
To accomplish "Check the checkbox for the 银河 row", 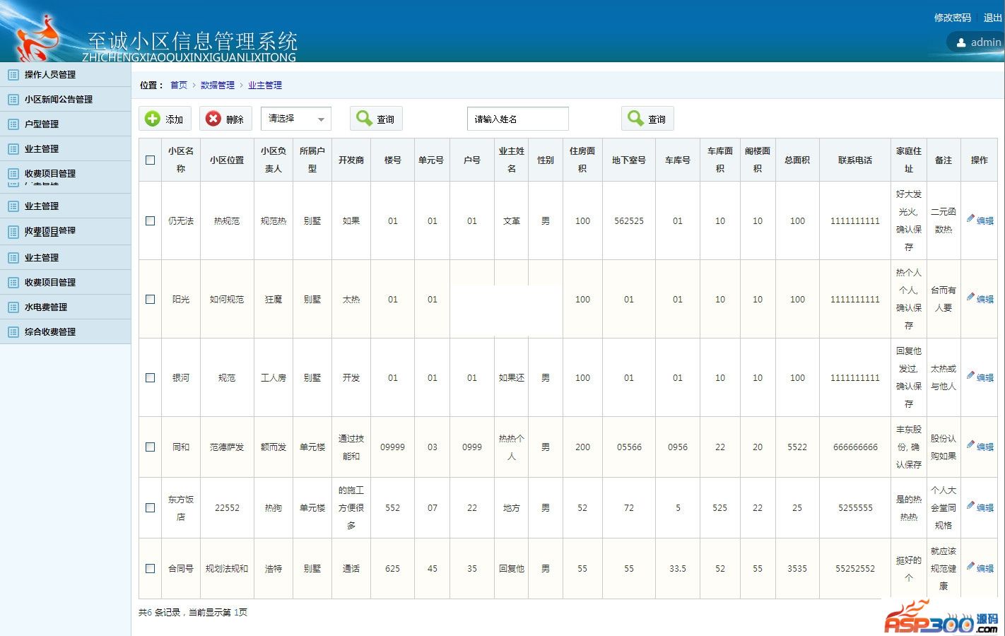I will click(150, 377).
